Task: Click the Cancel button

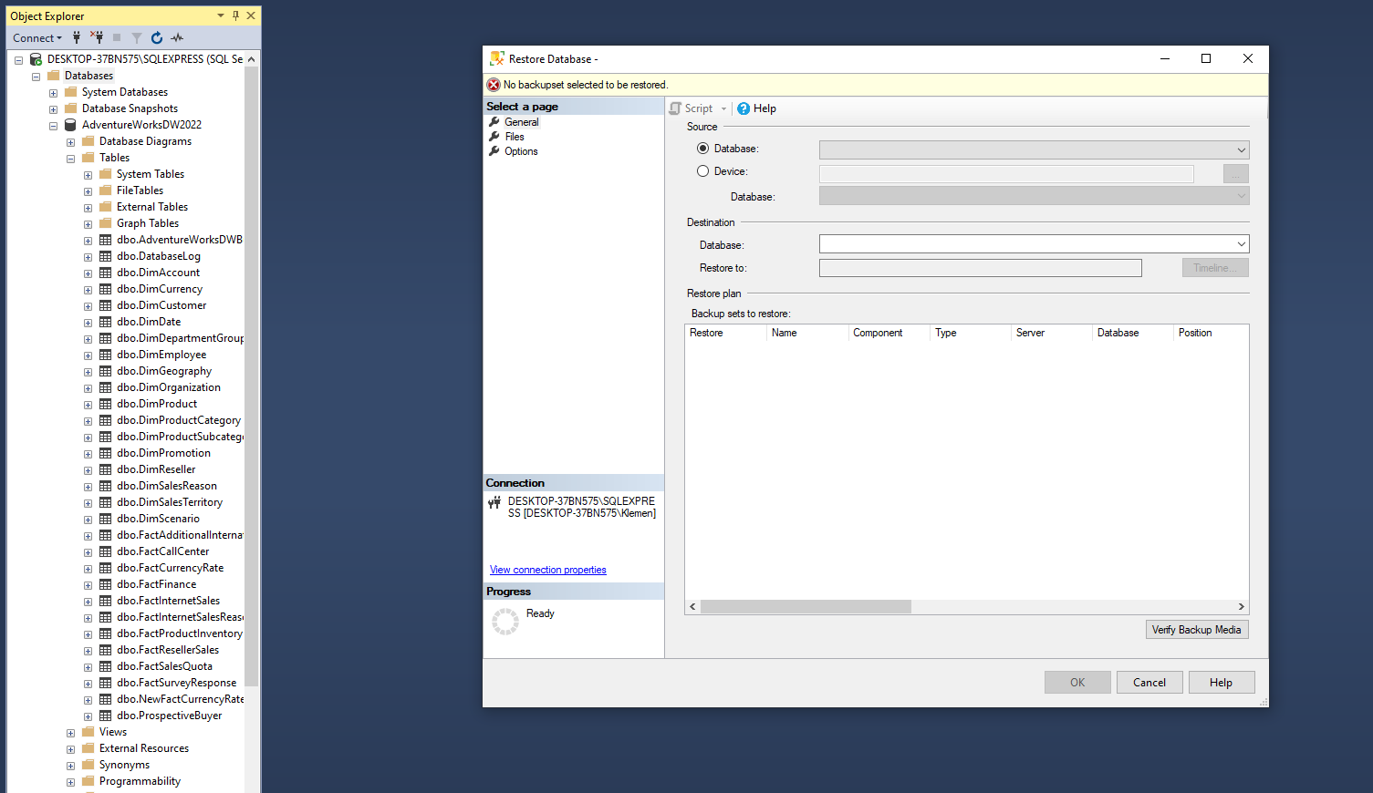Action: (1149, 683)
